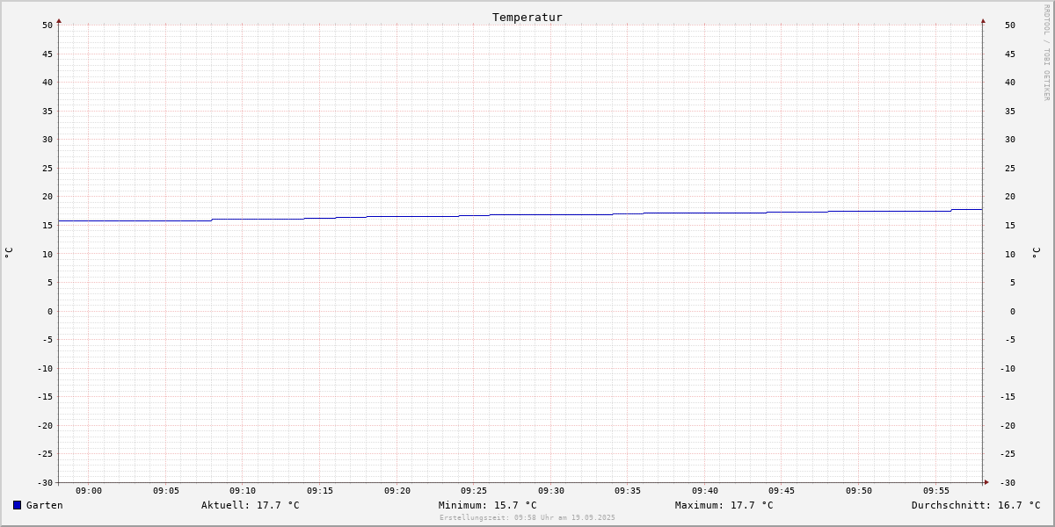Click the 09:15 time axis label
The height and width of the screenshot is (527, 1055).
point(320,491)
